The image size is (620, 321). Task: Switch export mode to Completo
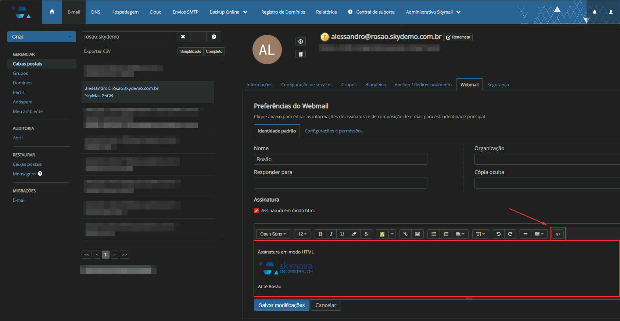click(x=214, y=51)
